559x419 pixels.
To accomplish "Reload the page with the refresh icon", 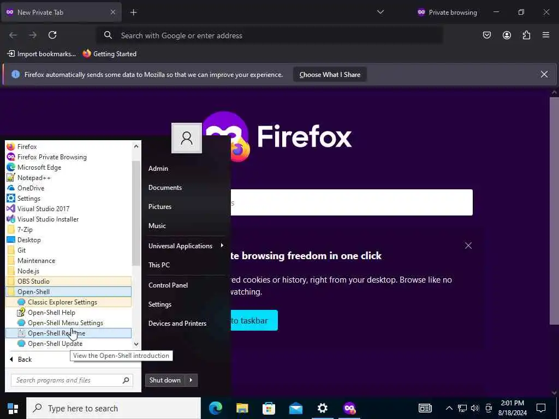I will (x=52, y=35).
